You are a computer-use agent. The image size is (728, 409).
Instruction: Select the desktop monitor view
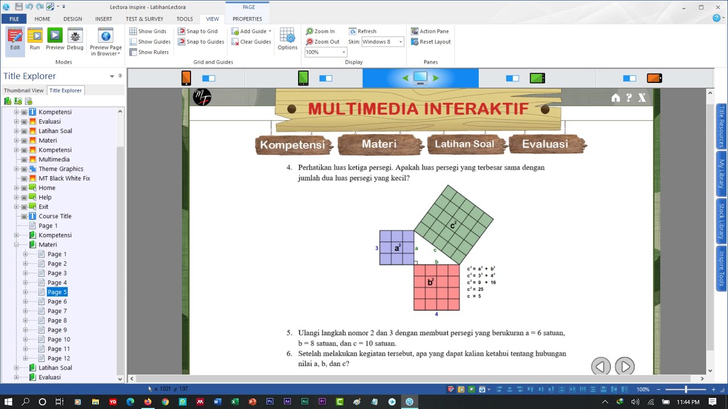pos(420,78)
